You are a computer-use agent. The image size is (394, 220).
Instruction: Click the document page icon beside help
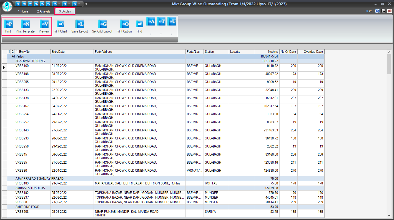pos(383,11)
